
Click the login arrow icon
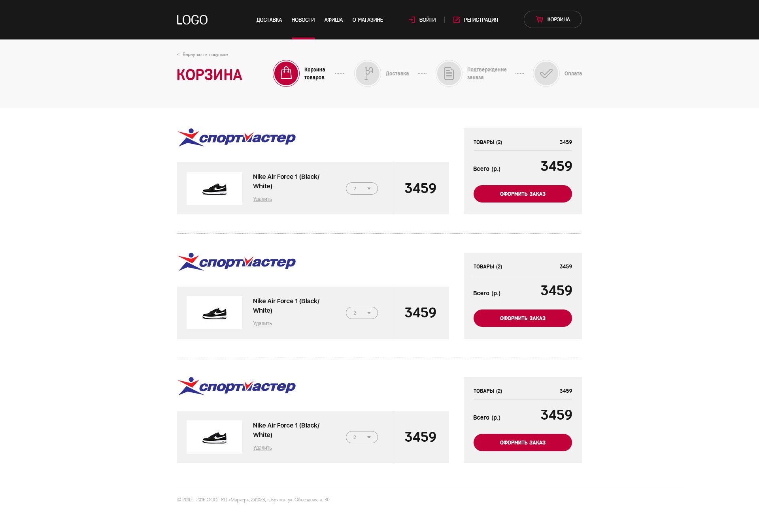412,20
